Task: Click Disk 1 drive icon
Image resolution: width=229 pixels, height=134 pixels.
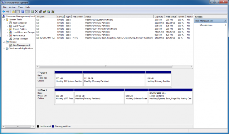Action: (x=39, y=90)
